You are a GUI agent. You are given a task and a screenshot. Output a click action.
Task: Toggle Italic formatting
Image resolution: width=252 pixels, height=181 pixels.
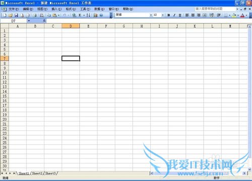point(174,15)
